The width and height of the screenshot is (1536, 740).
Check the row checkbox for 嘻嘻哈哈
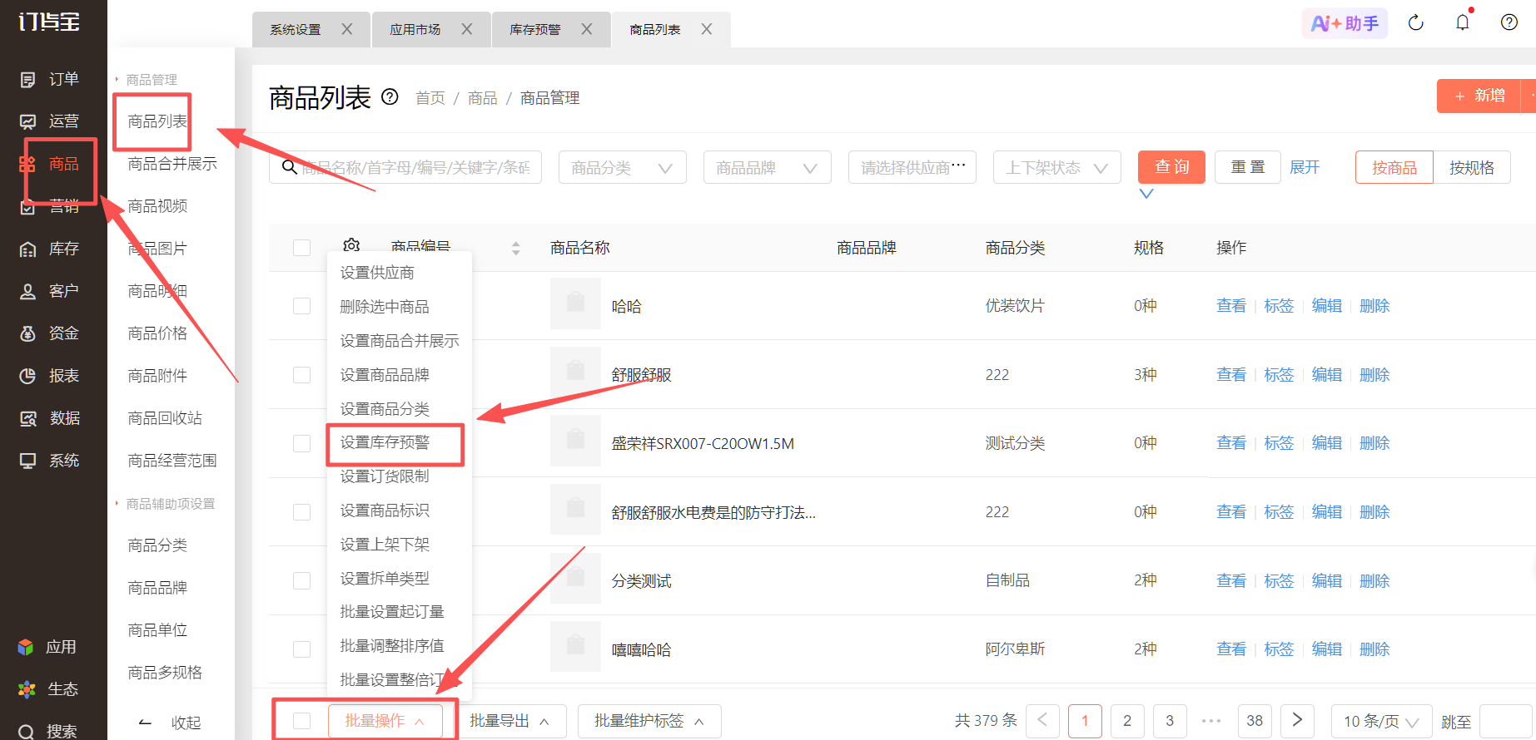click(302, 649)
